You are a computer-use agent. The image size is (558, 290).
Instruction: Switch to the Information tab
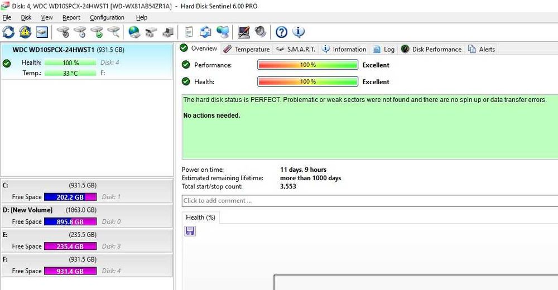(344, 50)
